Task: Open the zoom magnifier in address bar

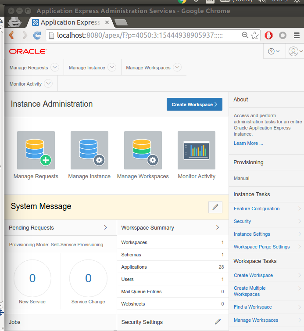Action: [x=245, y=35]
